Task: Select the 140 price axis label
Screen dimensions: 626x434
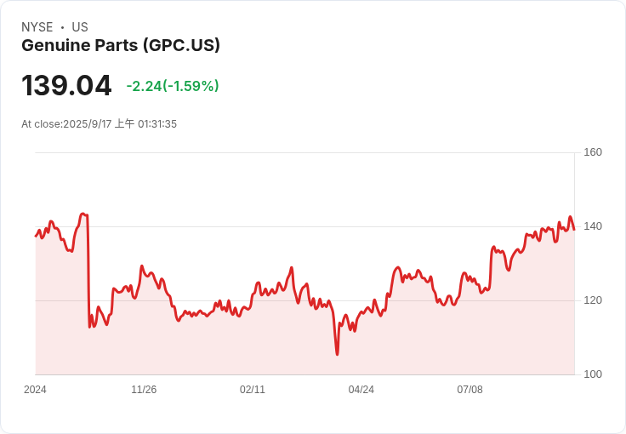Action: pos(592,226)
